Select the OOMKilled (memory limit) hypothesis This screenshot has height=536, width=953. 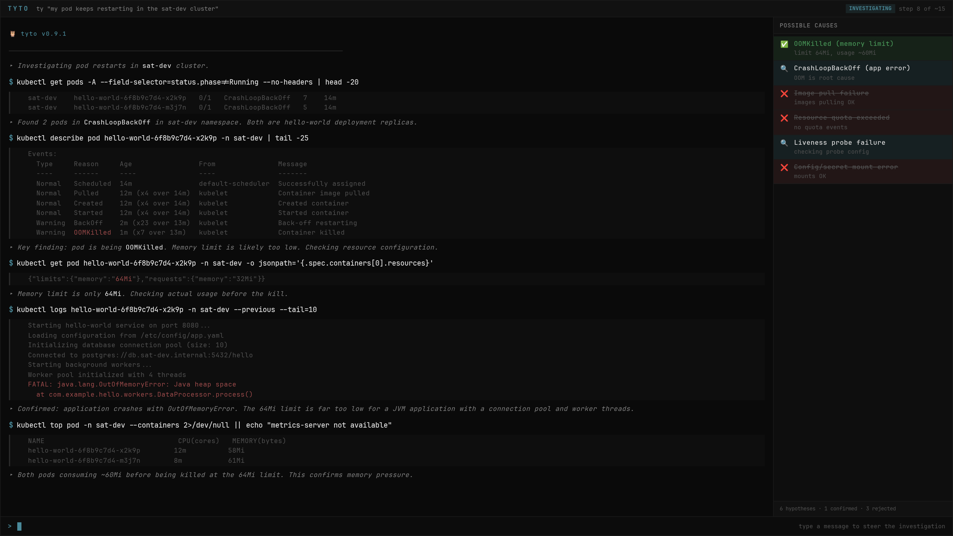coord(843,44)
